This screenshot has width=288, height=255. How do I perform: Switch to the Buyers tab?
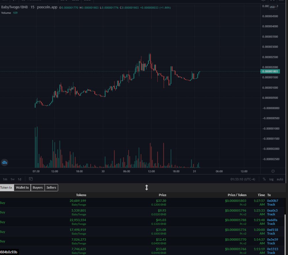38,188
